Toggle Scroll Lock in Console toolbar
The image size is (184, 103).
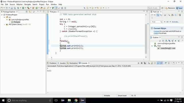[152, 63]
